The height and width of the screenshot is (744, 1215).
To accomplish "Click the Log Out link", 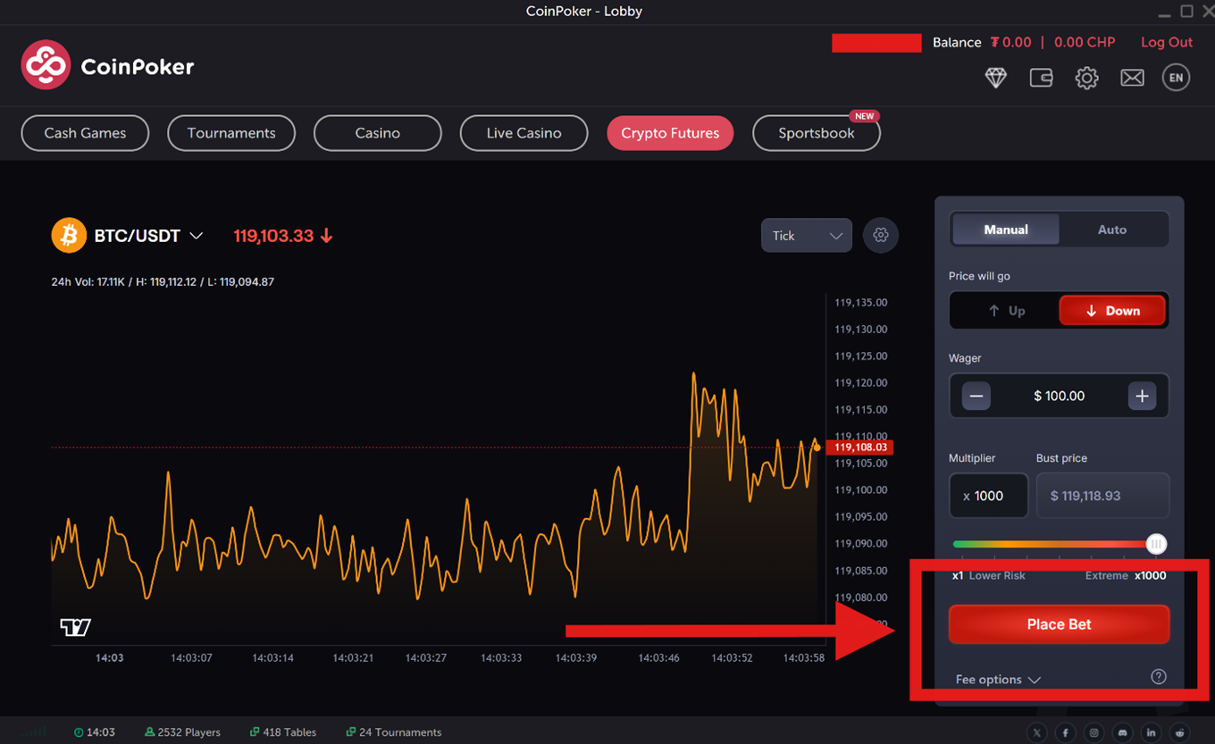I will click(1167, 42).
